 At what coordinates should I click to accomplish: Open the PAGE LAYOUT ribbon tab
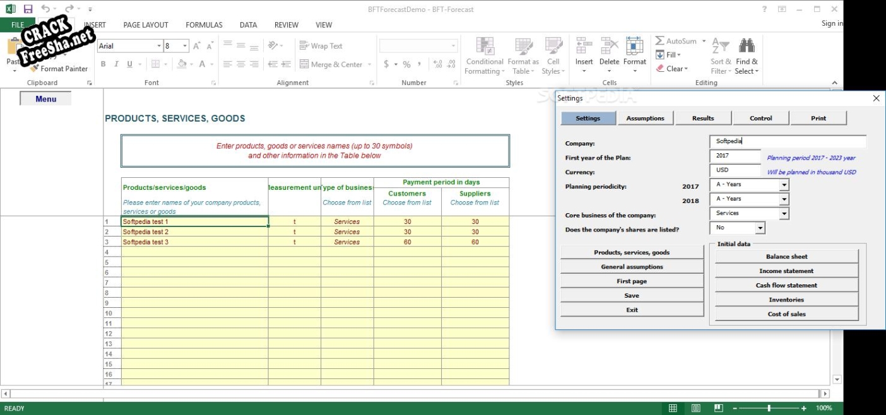pos(146,25)
